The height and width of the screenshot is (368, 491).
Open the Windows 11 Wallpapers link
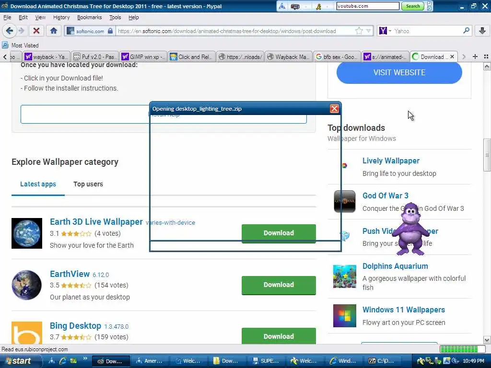click(x=403, y=310)
